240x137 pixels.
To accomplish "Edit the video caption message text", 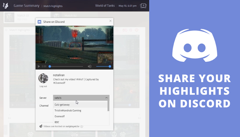I will point(76,81).
